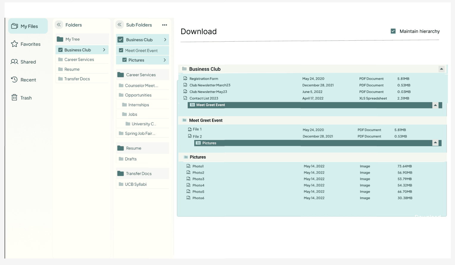455x265 pixels.
Task: Uncheck the Pictures subfolder checkbox
Action: tap(125, 60)
